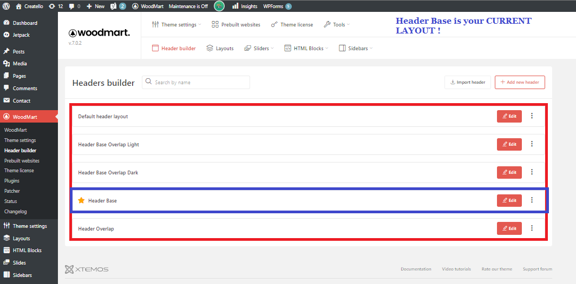The width and height of the screenshot is (576, 284).
Task: Open options menu for Header Overlap row
Action: [x=532, y=228]
